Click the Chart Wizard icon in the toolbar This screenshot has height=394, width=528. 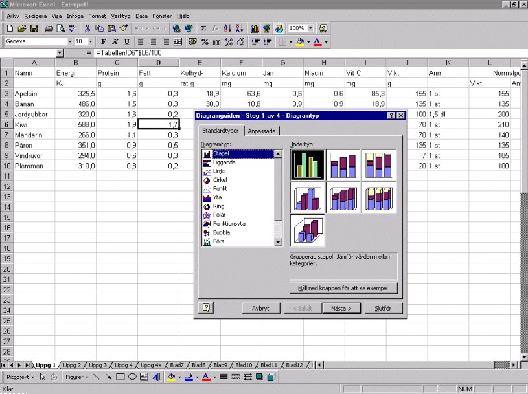point(255,28)
